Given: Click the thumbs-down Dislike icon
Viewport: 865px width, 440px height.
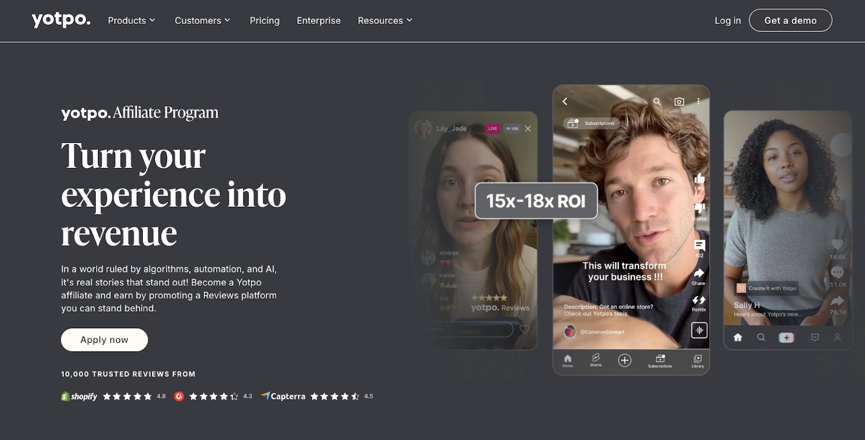Looking at the screenshot, I should (x=699, y=208).
